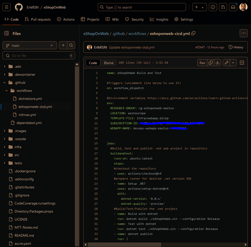The height and width of the screenshot is (247, 251).
Task: Open Directory.Packages.props file
Action: tap(34, 211)
